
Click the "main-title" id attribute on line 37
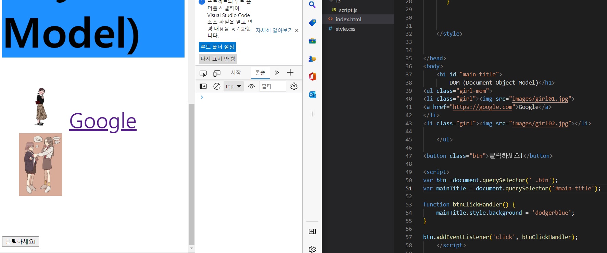[479, 74]
